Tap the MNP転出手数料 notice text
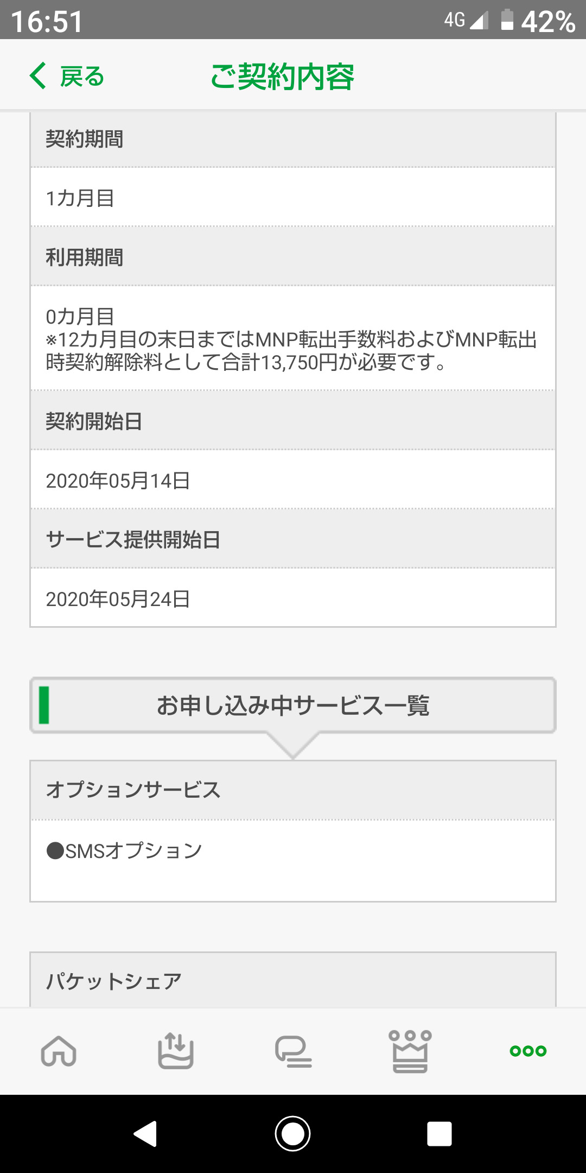This screenshot has height=1173, width=586. [x=292, y=351]
